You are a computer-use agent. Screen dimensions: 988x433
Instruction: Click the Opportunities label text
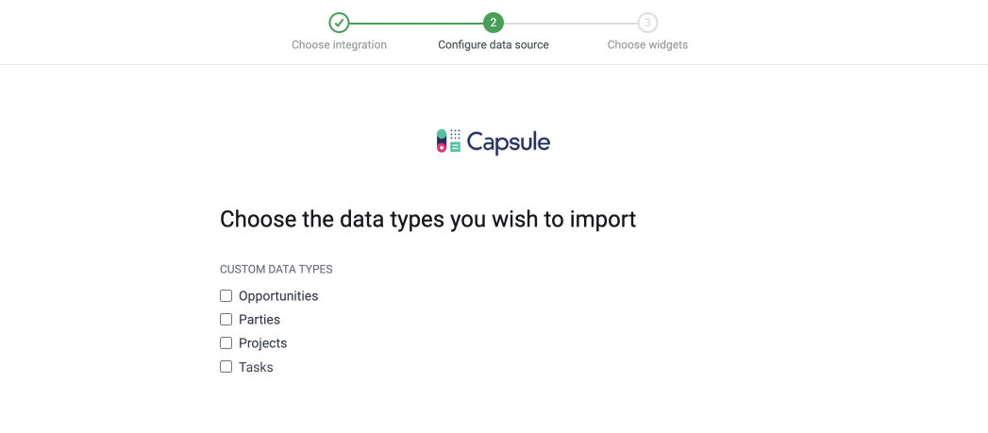[x=278, y=296]
